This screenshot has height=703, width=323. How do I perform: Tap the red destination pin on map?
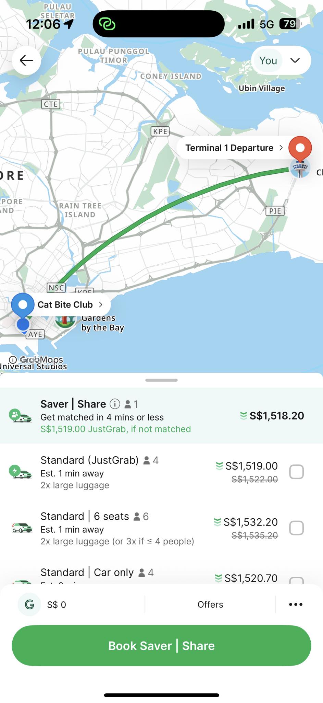click(300, 148)
